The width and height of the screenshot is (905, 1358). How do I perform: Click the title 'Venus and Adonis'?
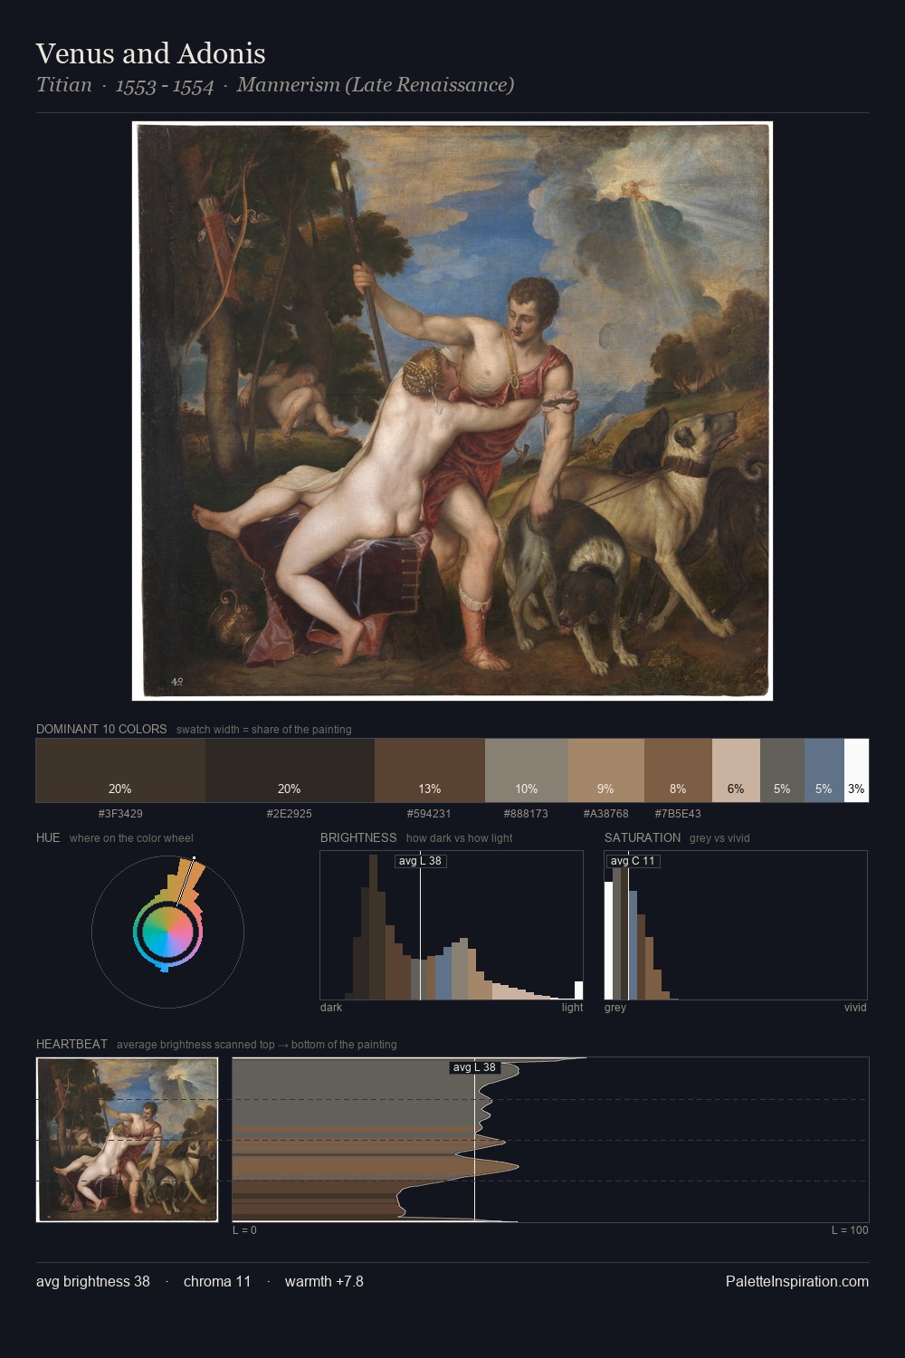[151, 53]
